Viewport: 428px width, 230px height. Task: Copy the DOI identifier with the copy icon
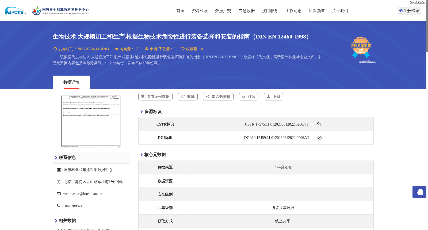[319, 138]
